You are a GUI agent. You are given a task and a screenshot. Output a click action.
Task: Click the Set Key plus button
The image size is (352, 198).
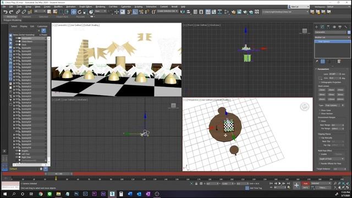point(296,185)
